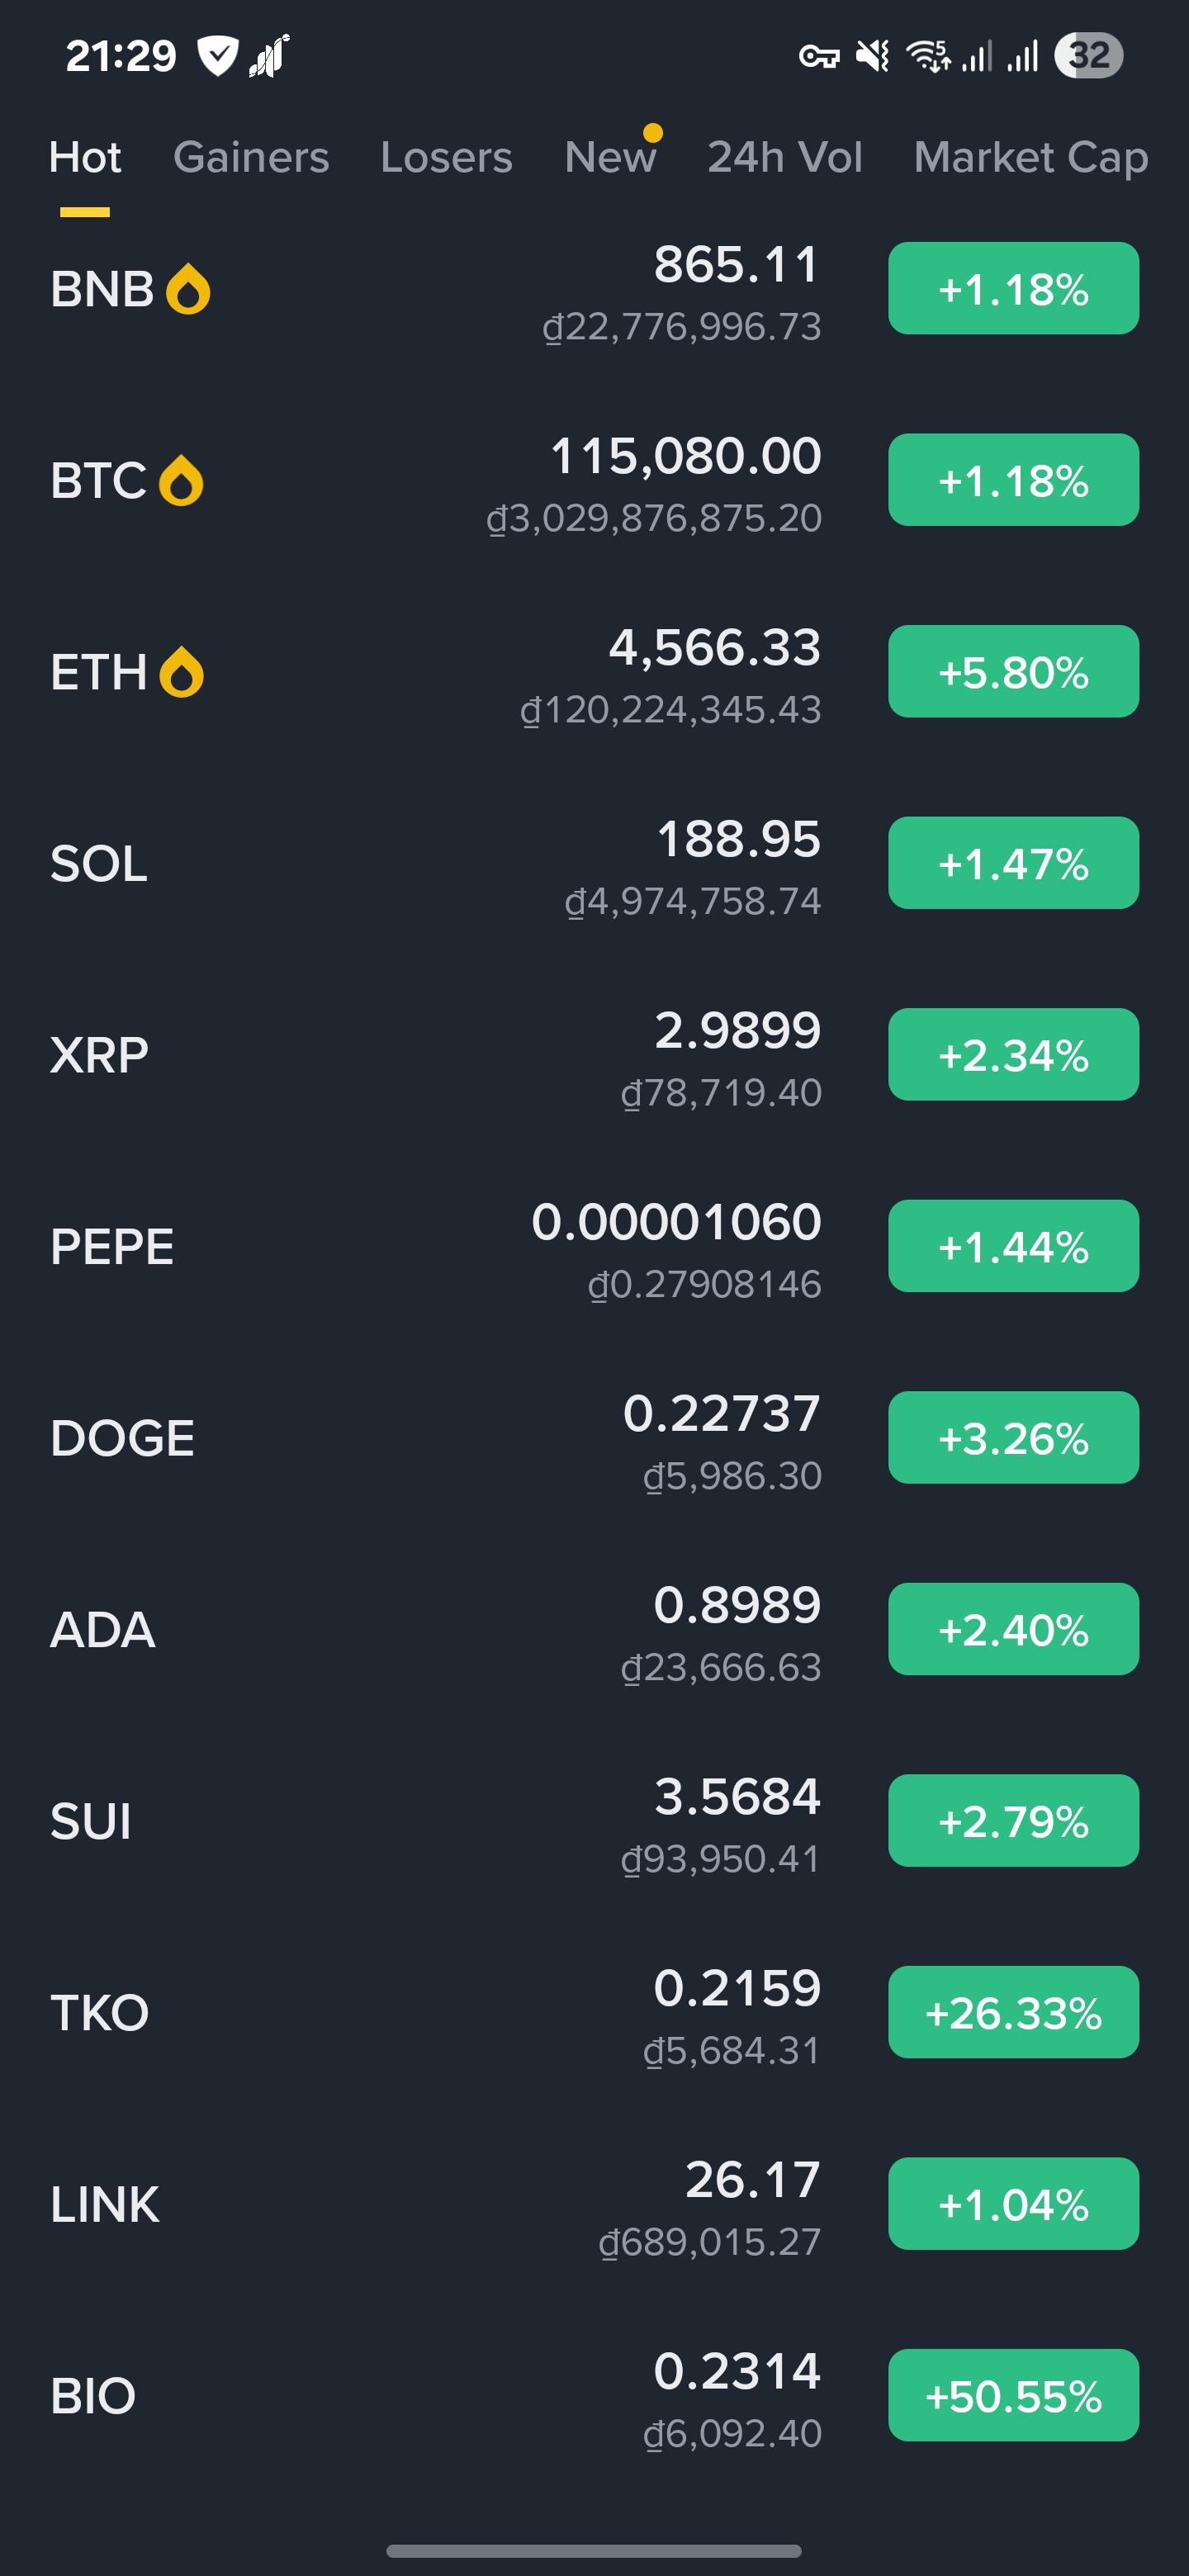
Task: Tap the Wi-Fi signal icon in status bar
Action: click(x=927, y=56)
